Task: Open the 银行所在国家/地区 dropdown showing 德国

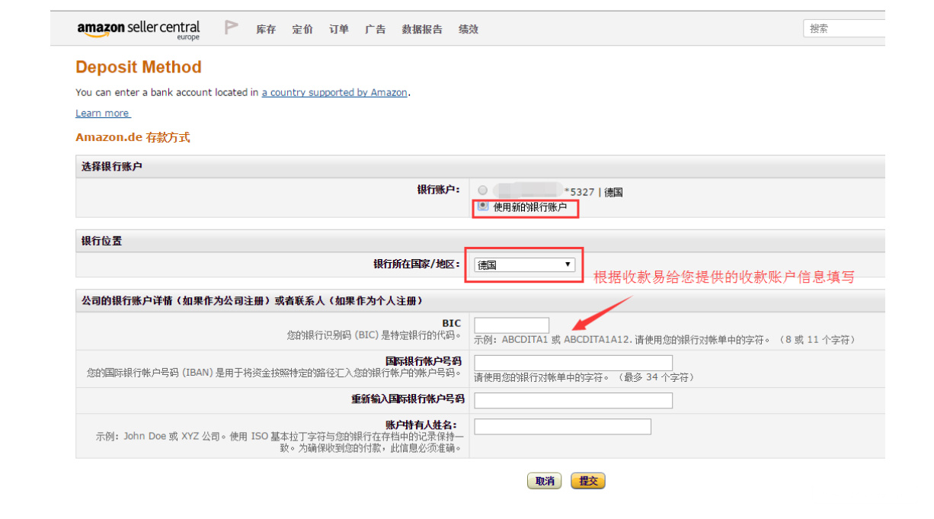Action: tap(523, 264)
